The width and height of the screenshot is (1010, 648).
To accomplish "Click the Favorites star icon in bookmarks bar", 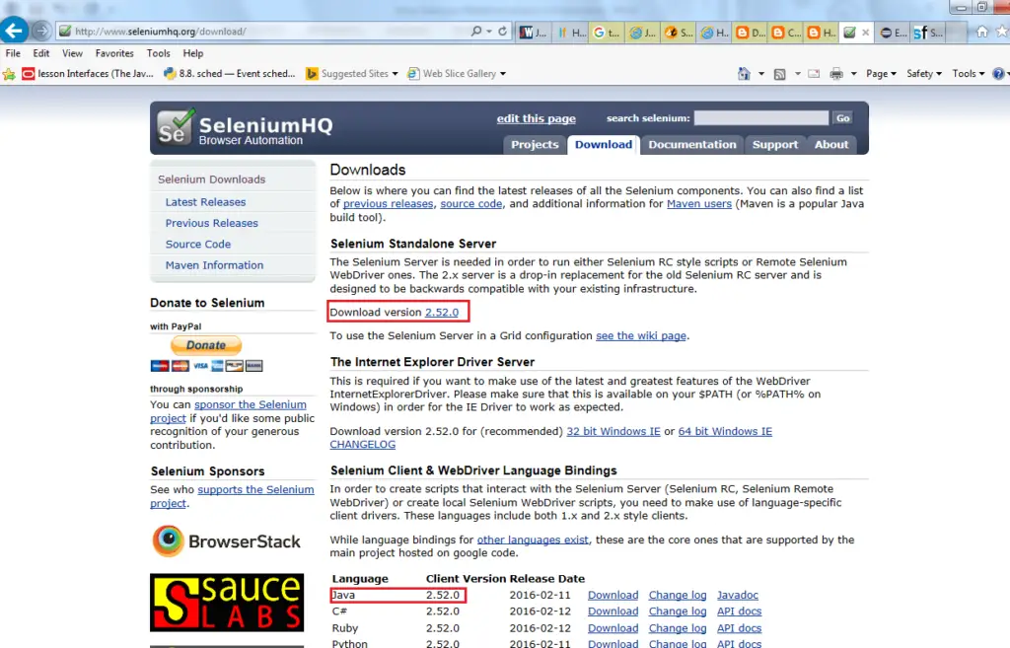I will [9, 74].
